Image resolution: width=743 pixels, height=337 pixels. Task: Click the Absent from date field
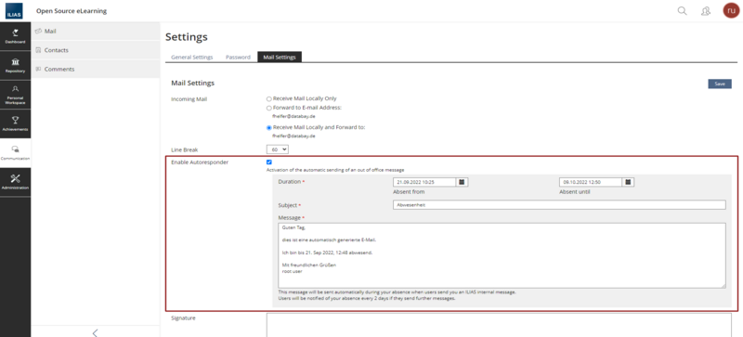(424, 182)
